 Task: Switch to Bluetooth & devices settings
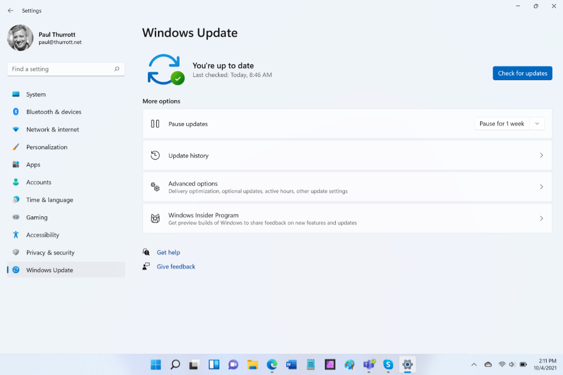(x=54, y=112)
